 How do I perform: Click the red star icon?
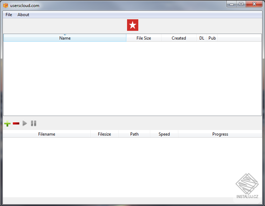point(133,25)
